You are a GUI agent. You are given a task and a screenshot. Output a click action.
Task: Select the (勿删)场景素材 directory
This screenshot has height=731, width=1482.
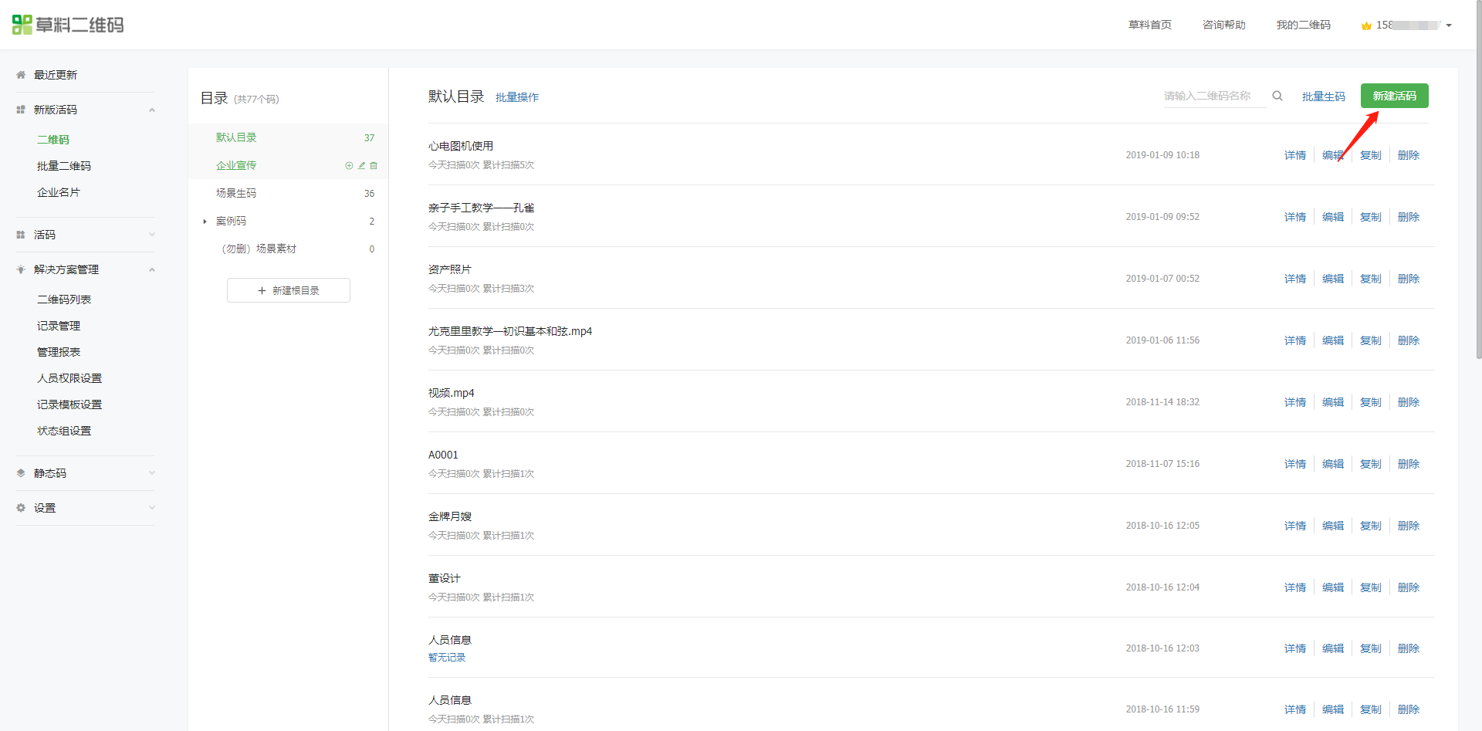288,249
